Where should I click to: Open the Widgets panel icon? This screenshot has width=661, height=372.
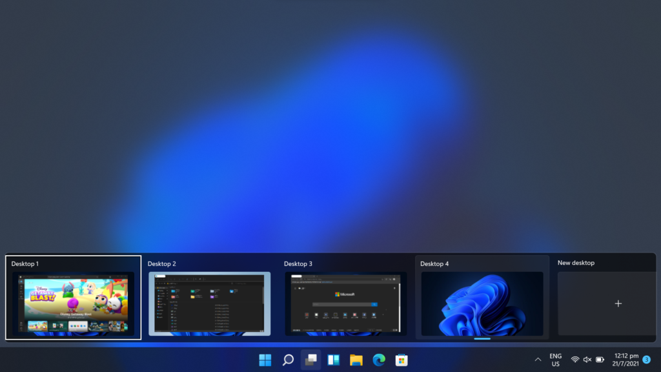334,360
